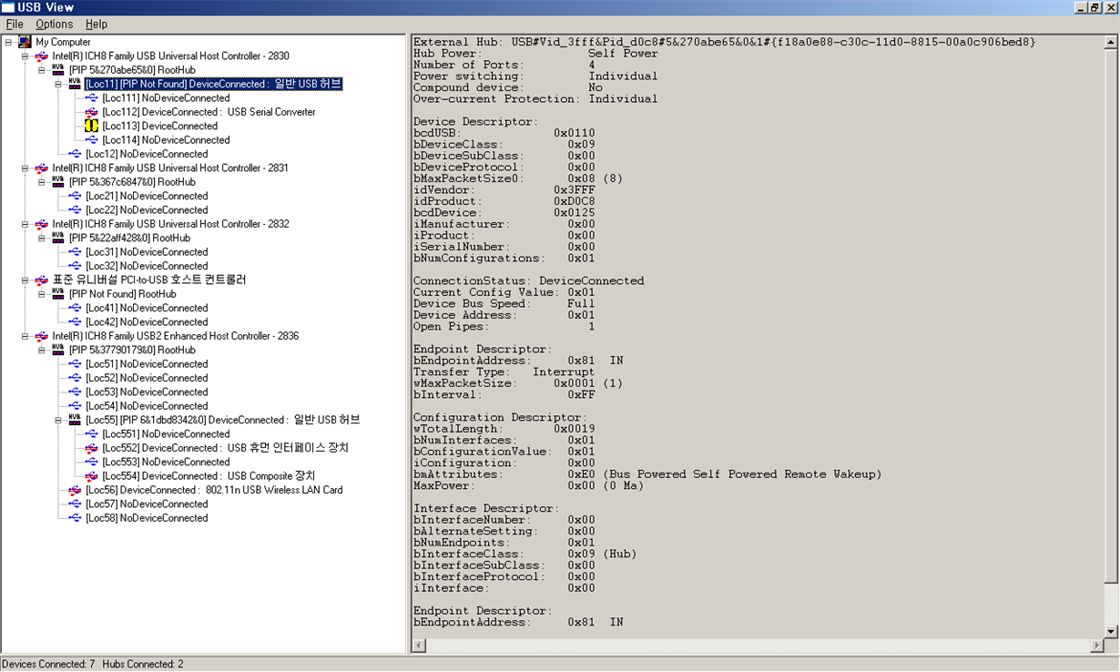This screenshot has height=672, width=1120.
Task: Collapse the Loc55 USB hub node
Action: (57, 420)
